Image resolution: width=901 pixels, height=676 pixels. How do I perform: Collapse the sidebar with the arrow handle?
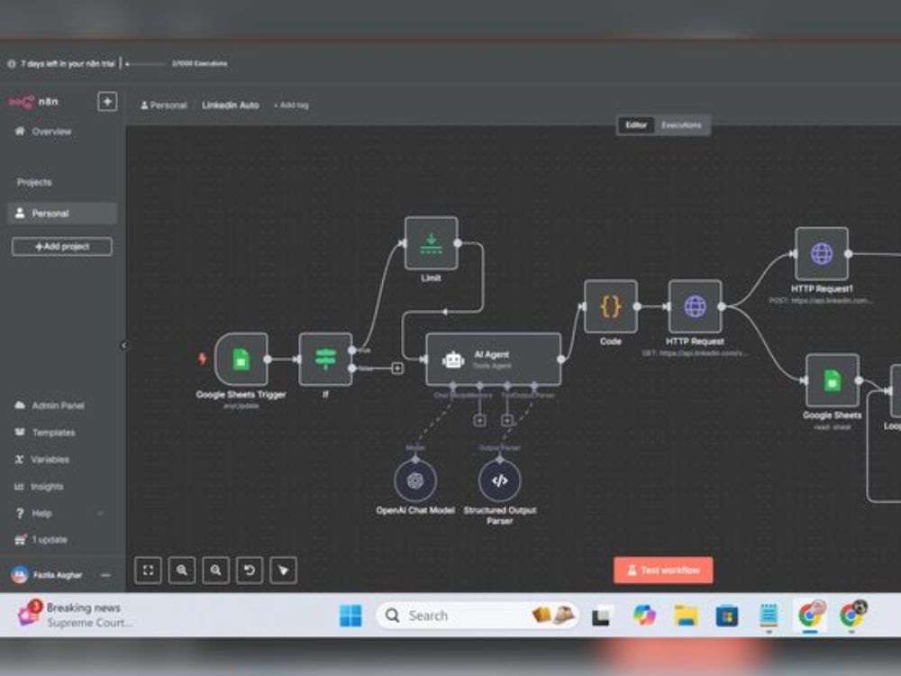pos(123,345)
